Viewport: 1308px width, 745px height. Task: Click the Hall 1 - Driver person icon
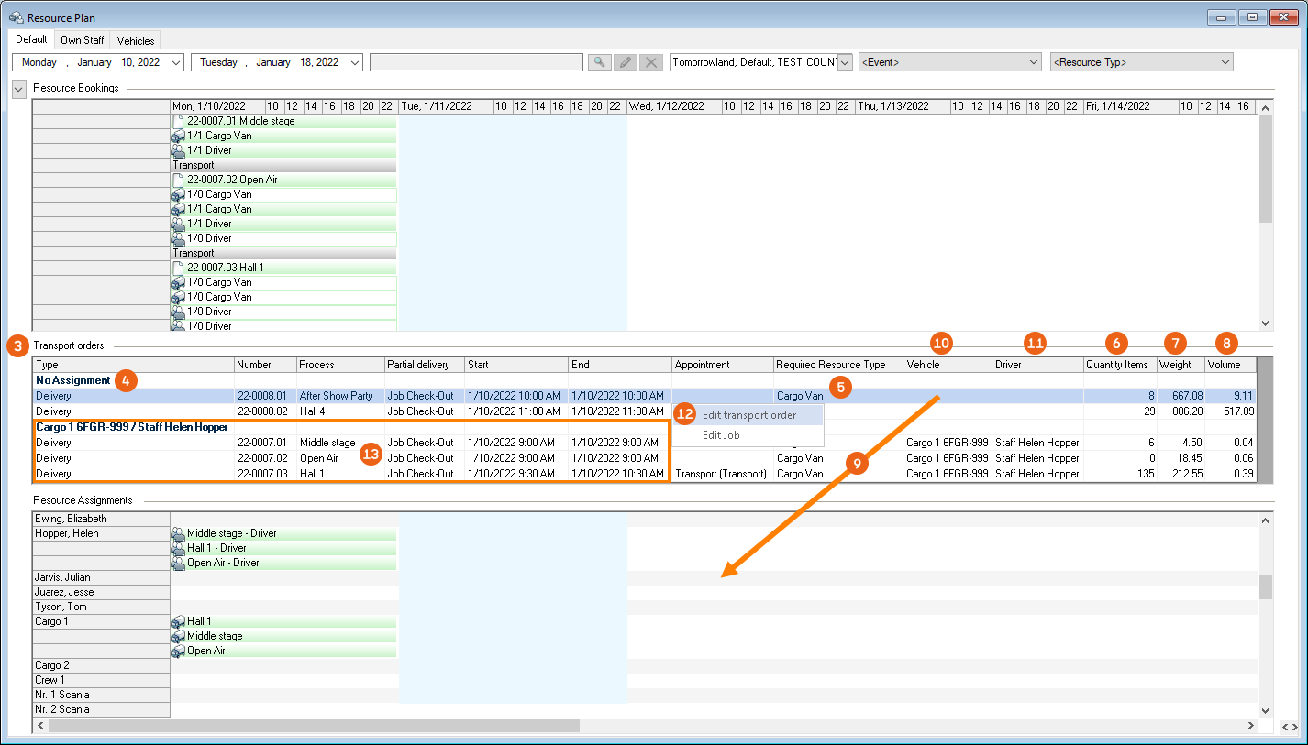[x=178, y=548]
